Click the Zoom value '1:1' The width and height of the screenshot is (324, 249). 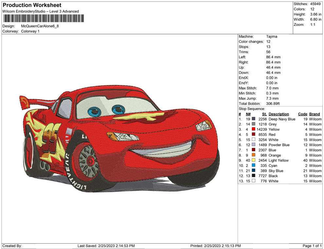(313, 25)
